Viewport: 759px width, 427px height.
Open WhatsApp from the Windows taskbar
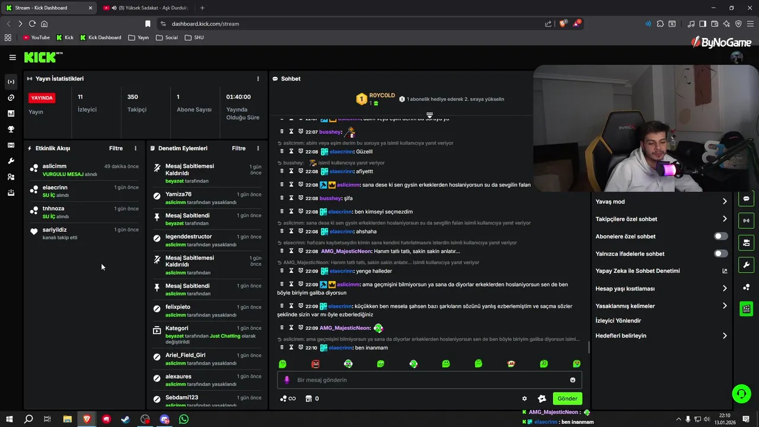click(x=184, y=419)
